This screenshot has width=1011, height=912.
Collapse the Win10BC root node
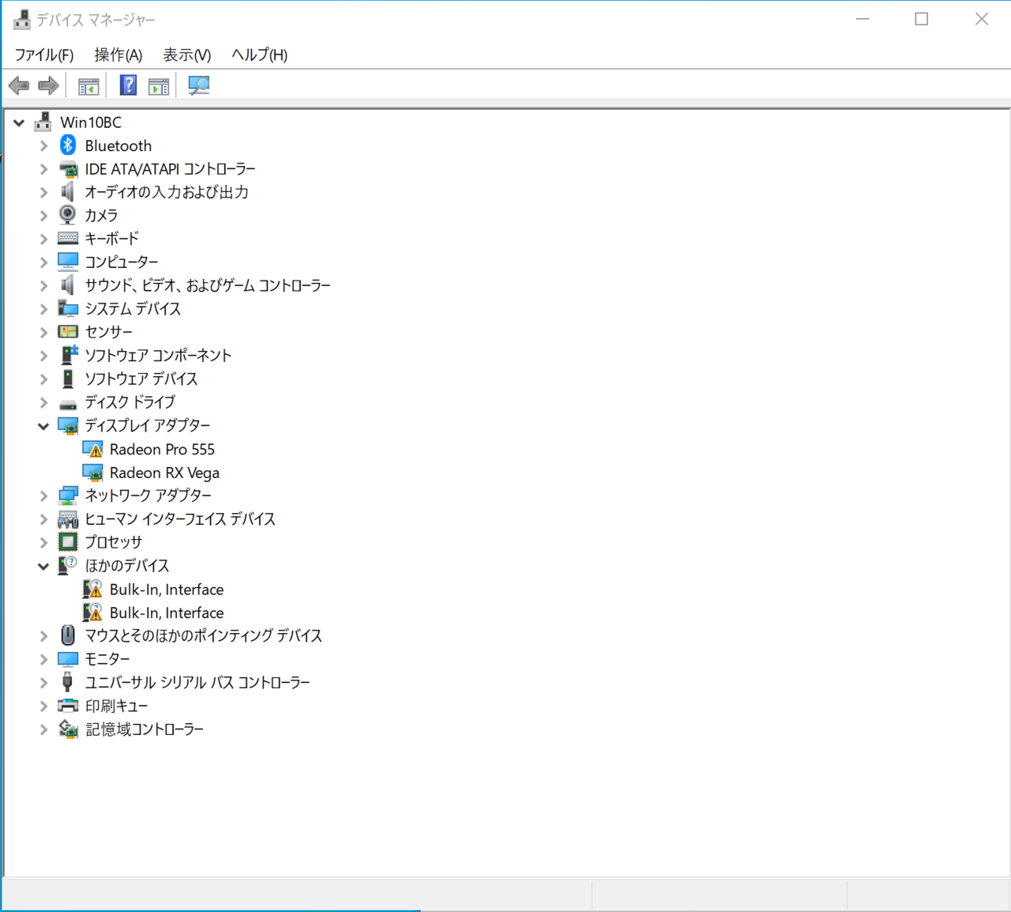[x=19, y=122]
